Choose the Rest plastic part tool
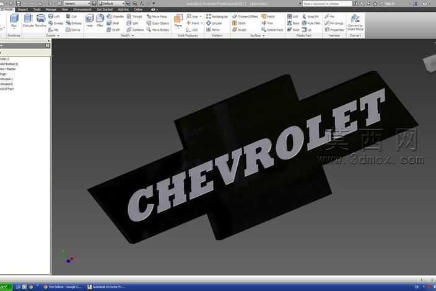Viewport: 436px width, 291px height. point(294,30)
